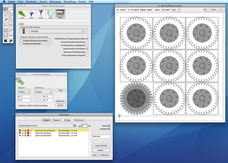Click the Cenon dragon preferences icon
Image resolution: width=228 pixels, height=163 pixels.
tap(22, 14)
